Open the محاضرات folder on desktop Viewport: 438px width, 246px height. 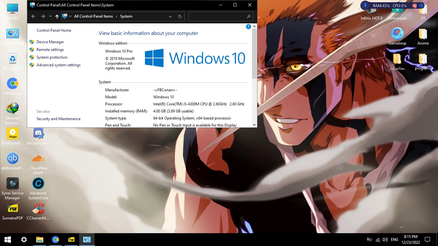(397, 61)
